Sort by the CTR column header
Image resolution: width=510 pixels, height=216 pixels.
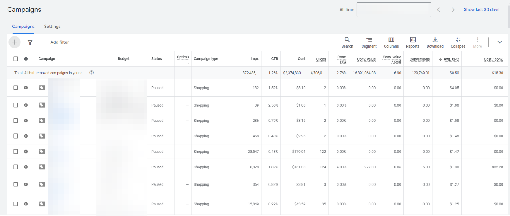(275, 59)
